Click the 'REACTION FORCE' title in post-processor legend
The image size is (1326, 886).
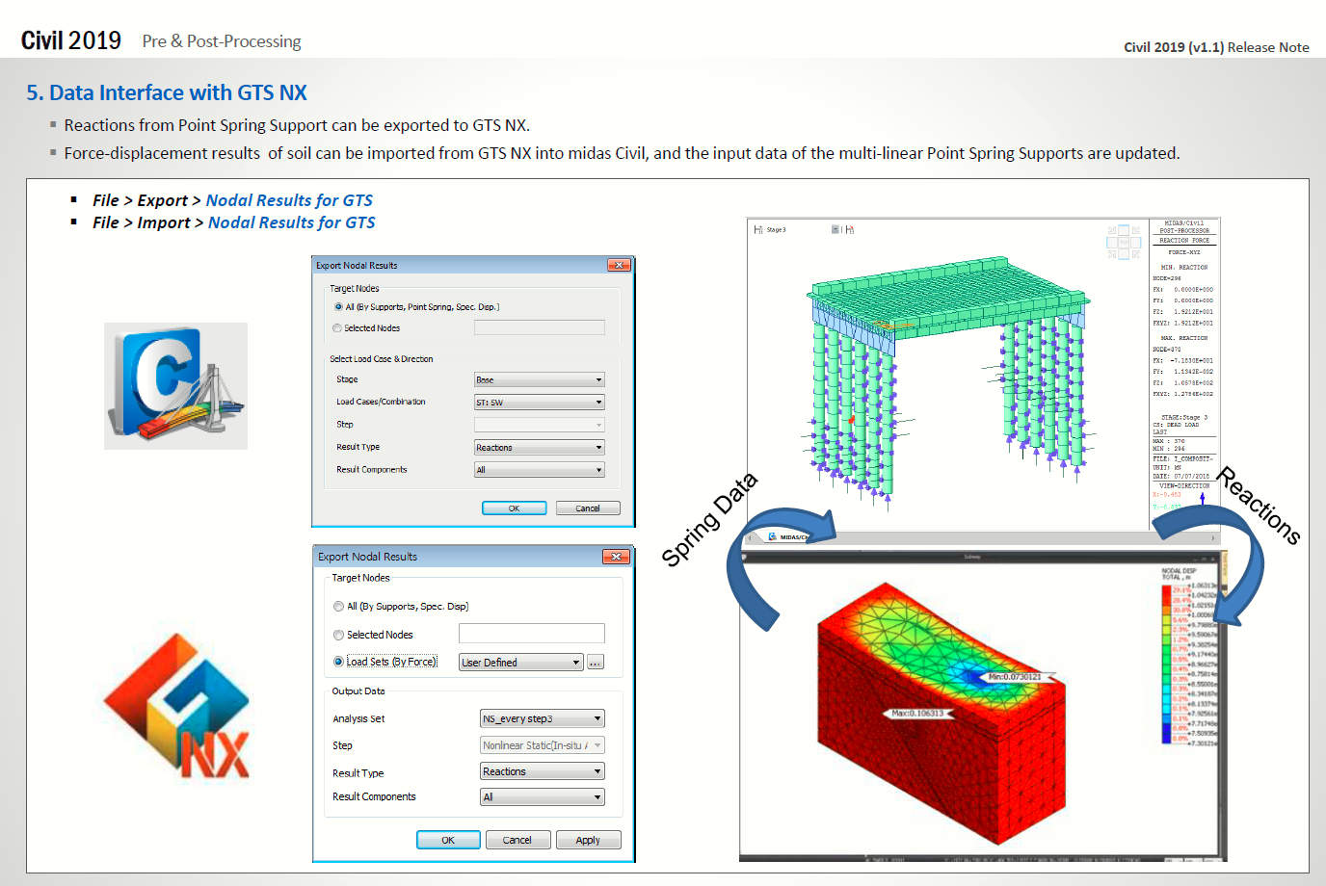1184,241
